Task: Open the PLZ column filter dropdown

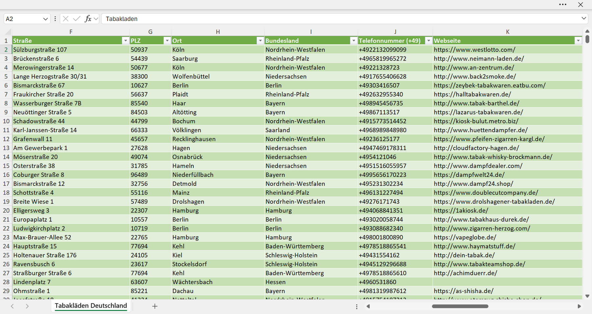Action: pos(167,40)
